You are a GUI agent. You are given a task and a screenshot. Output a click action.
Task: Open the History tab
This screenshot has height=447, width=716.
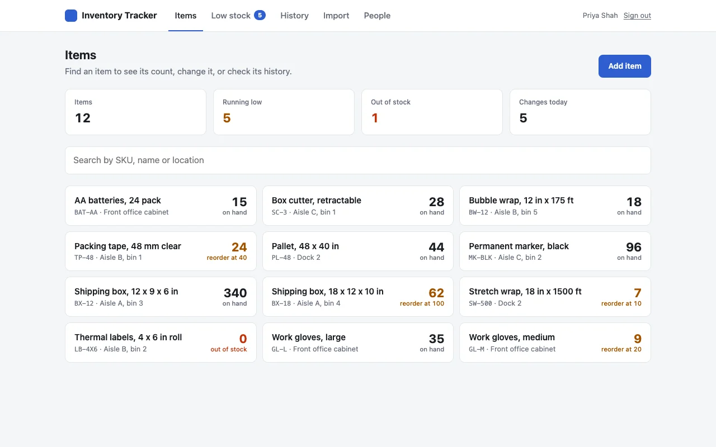(x=295, y=16)
